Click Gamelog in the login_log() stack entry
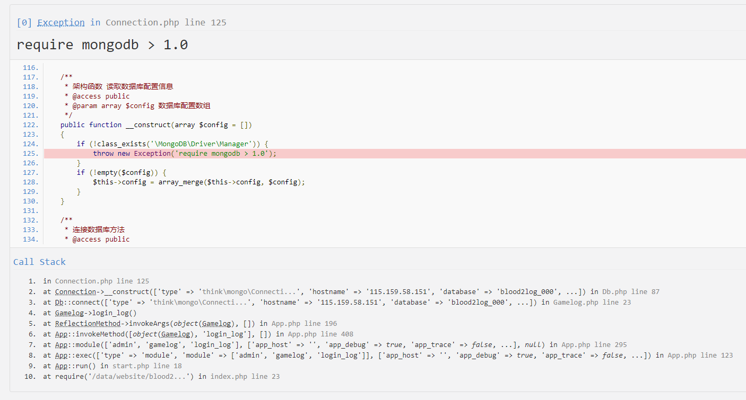 pos(70,313)
